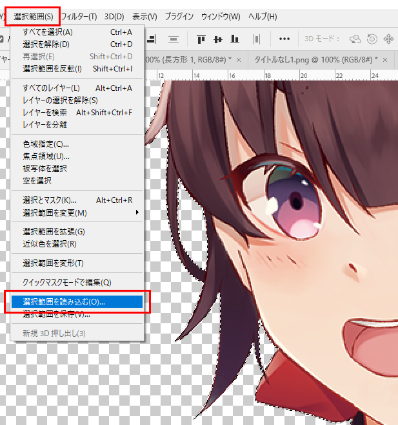
Task: Open the three-dots more align options
Action: point(284,39)
